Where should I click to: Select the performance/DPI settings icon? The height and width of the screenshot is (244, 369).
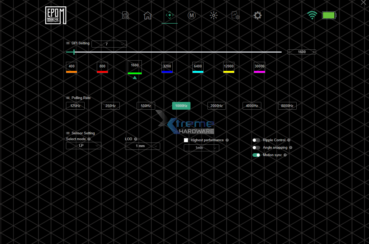pyautogui.click(x=169, y=15)
